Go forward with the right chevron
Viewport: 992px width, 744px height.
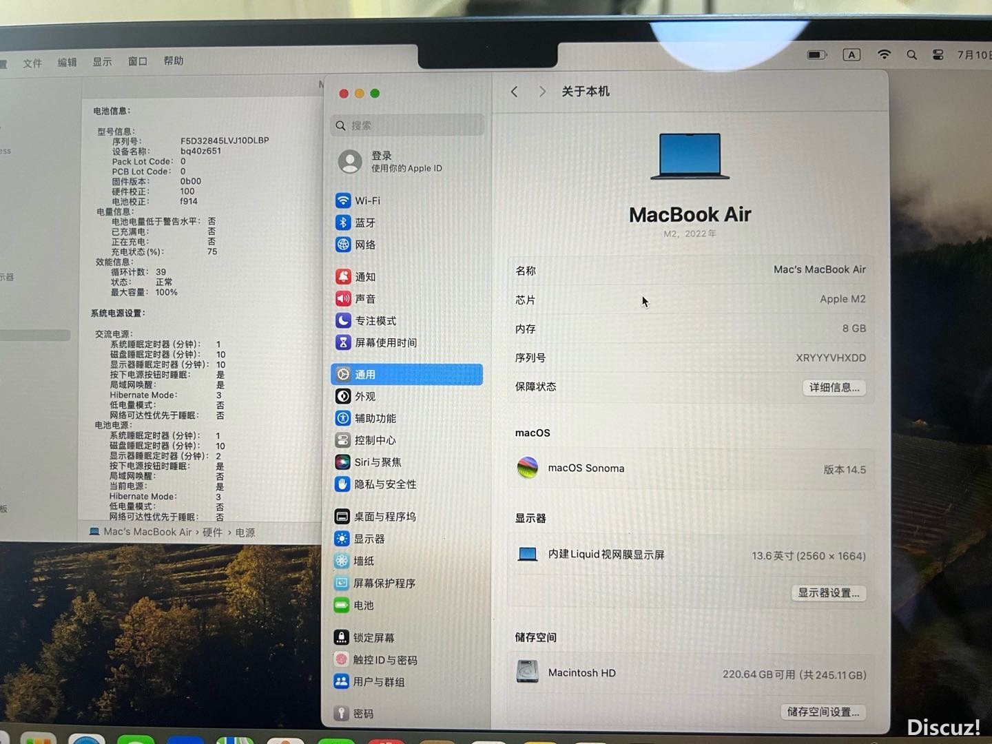click(543, 92)
